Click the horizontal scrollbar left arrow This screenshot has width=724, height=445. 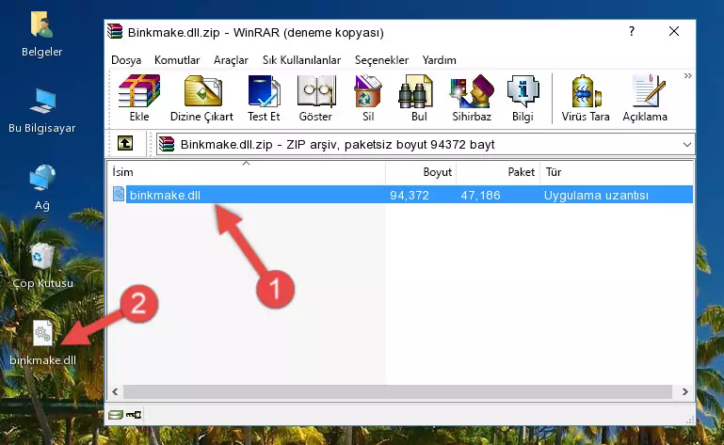click(115, 391)
